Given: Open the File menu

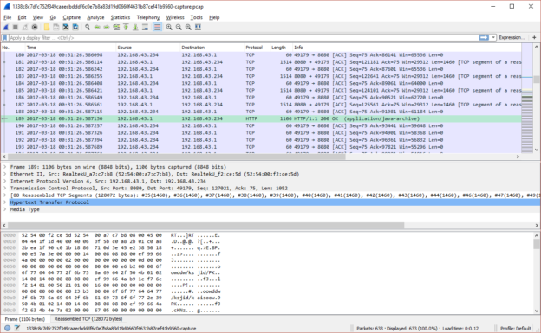Looking at the screenshot, I should (x=8, y=17).
